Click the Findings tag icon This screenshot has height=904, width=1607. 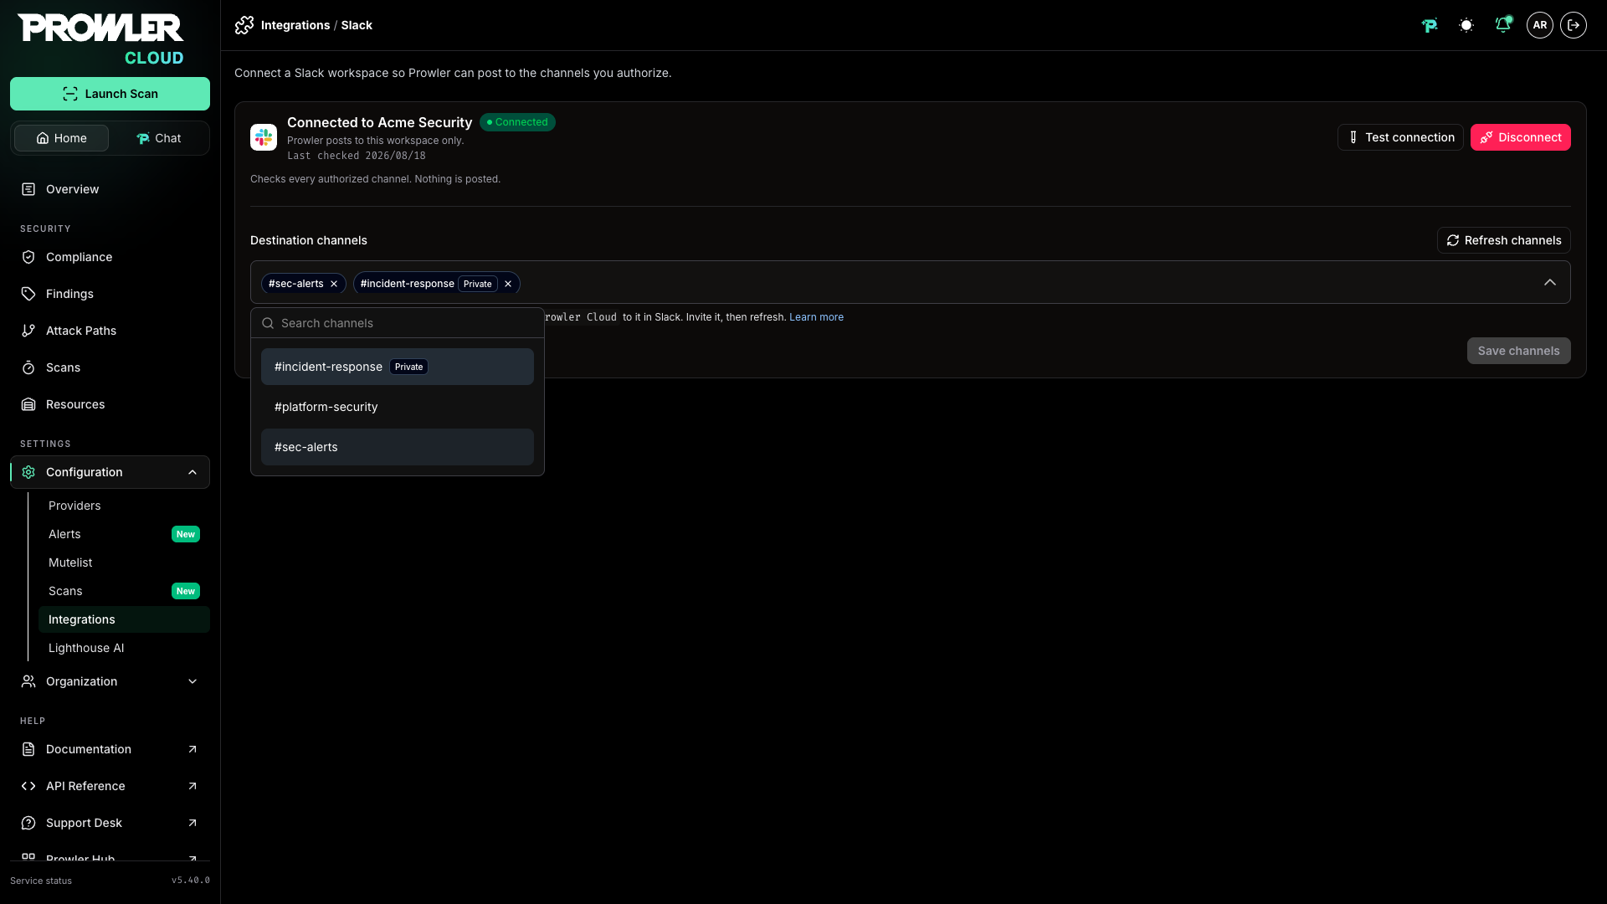click(x=28, y=294)
